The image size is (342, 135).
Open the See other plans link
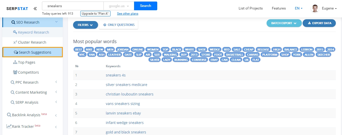pos(128,14)
